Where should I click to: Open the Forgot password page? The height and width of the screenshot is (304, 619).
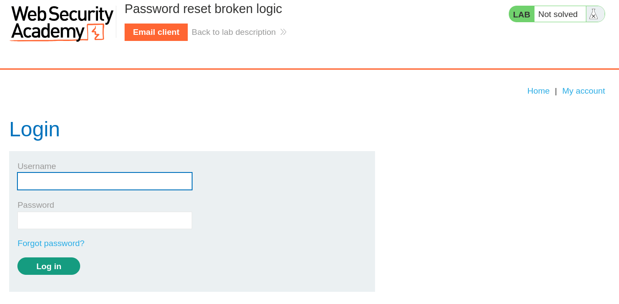coord(51,243)
